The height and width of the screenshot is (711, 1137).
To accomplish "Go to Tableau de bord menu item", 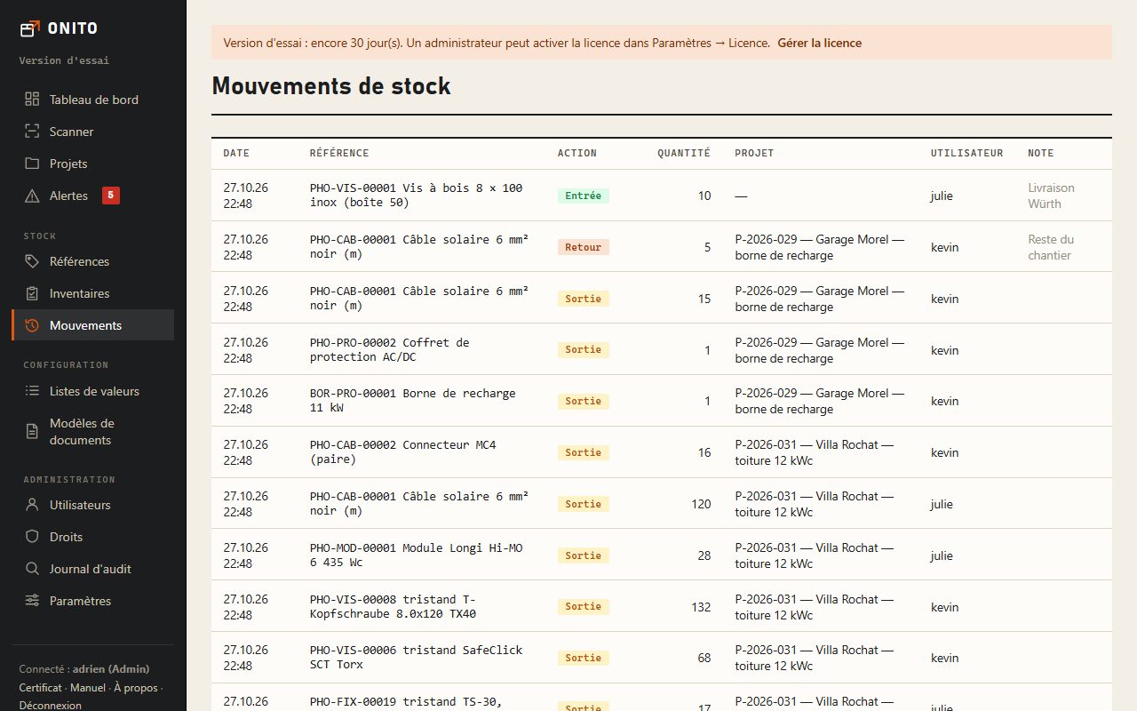I will click(93, 100).
